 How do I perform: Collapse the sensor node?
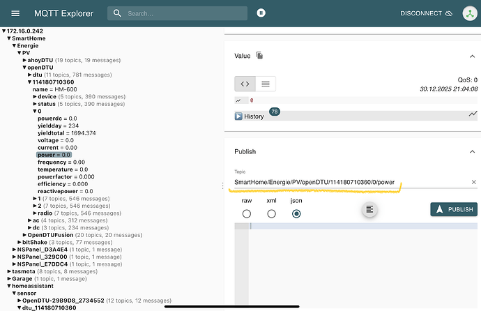[14, 293]
